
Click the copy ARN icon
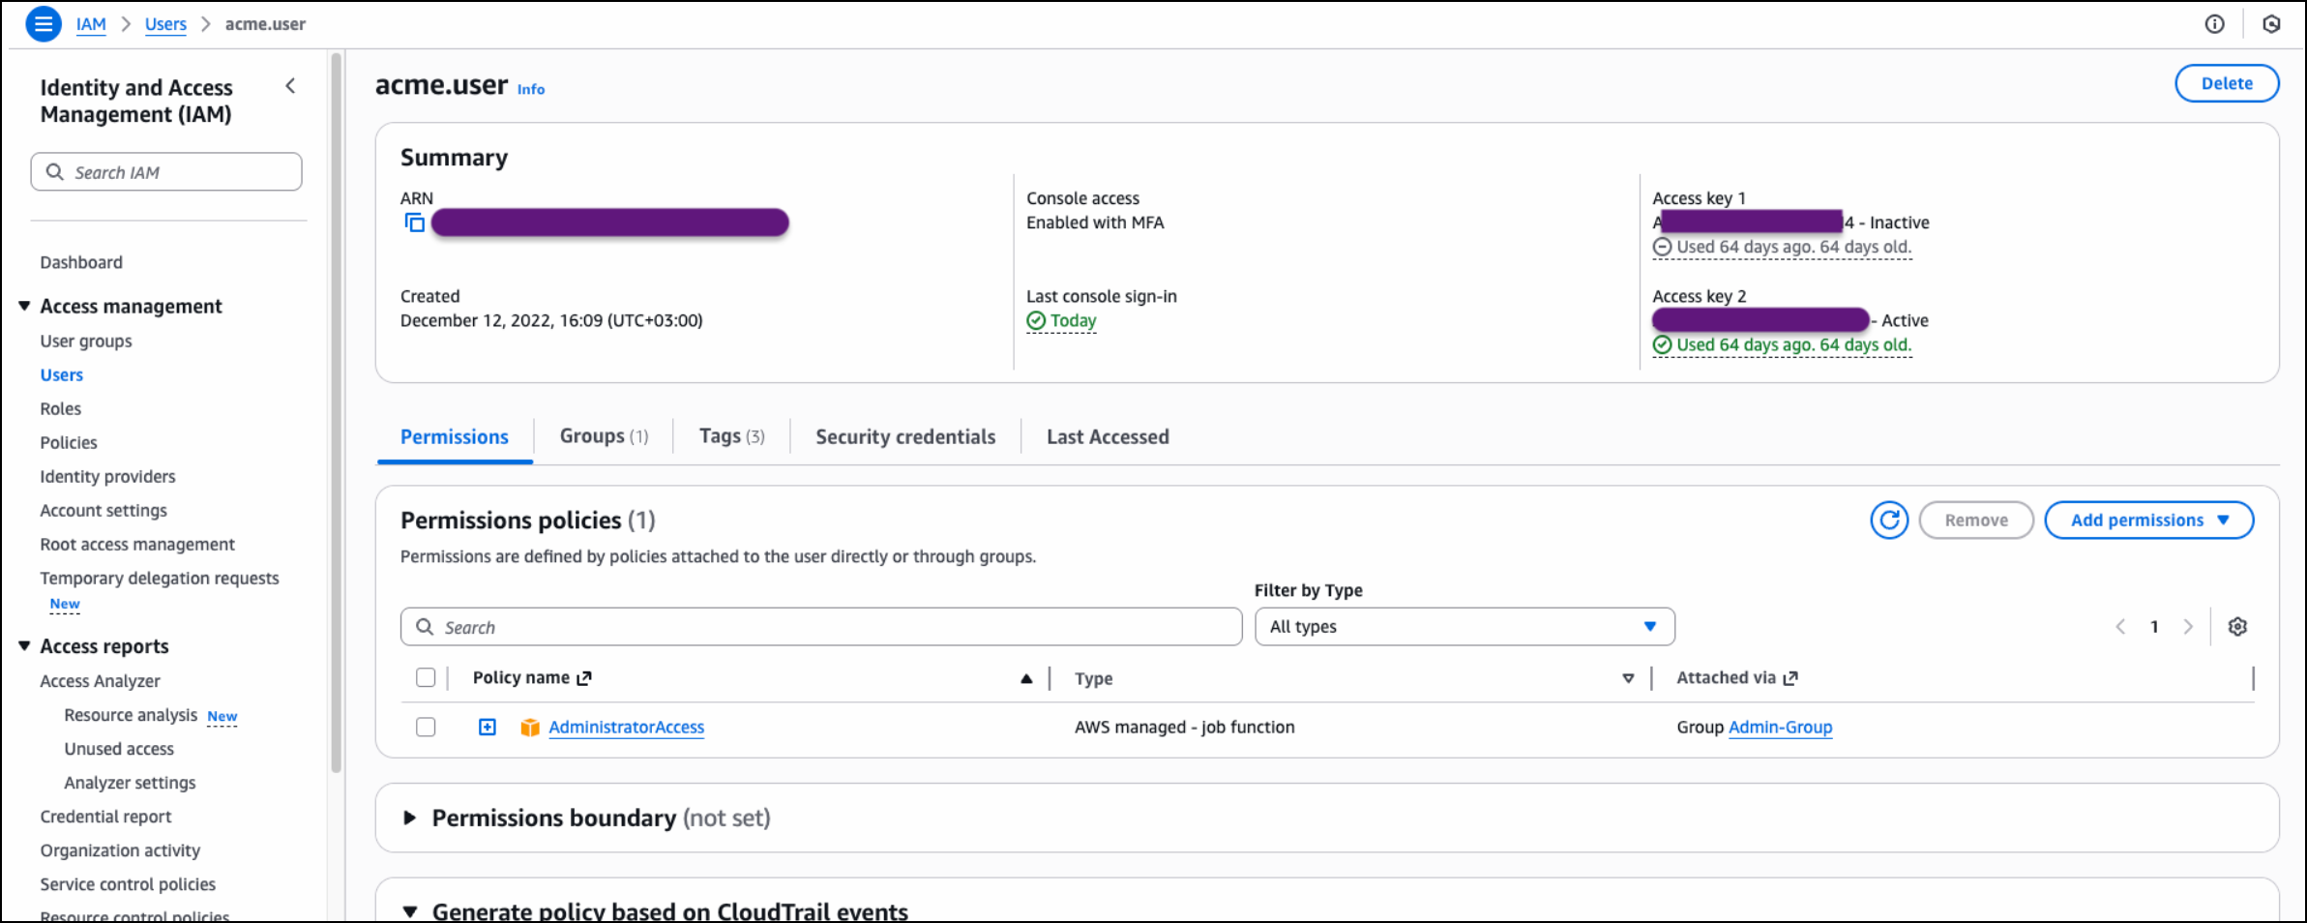(414, 223)
